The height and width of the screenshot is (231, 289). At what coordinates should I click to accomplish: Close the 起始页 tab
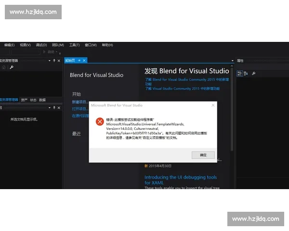(x=84, y=61)
